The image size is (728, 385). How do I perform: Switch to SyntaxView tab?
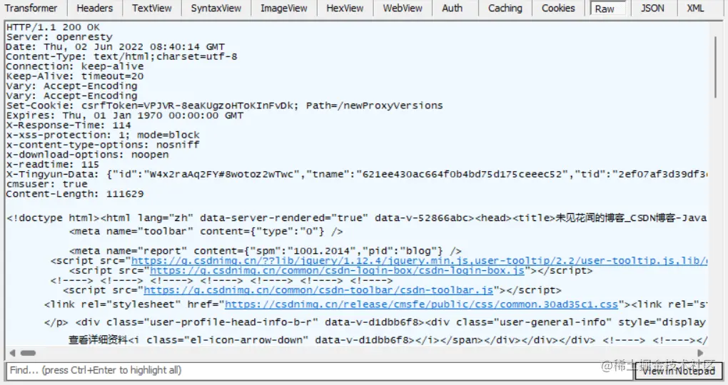[216, 9]
